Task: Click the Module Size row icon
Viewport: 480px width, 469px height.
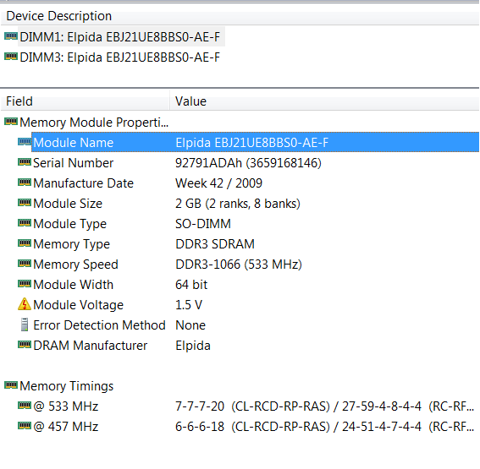Action: click(x=25, y=203)
